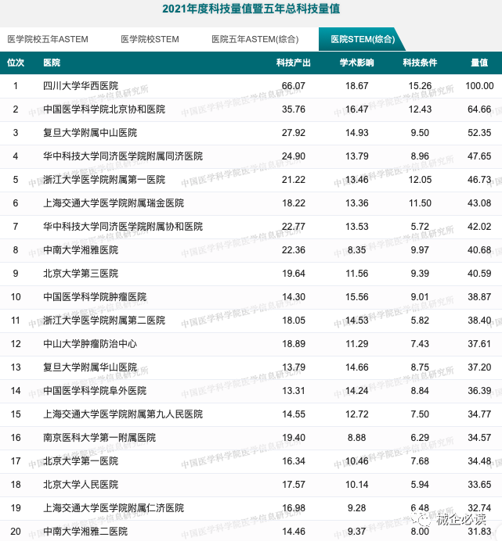Click the 46.73 量值 value

pyautogui.click(x=479, y=179)
